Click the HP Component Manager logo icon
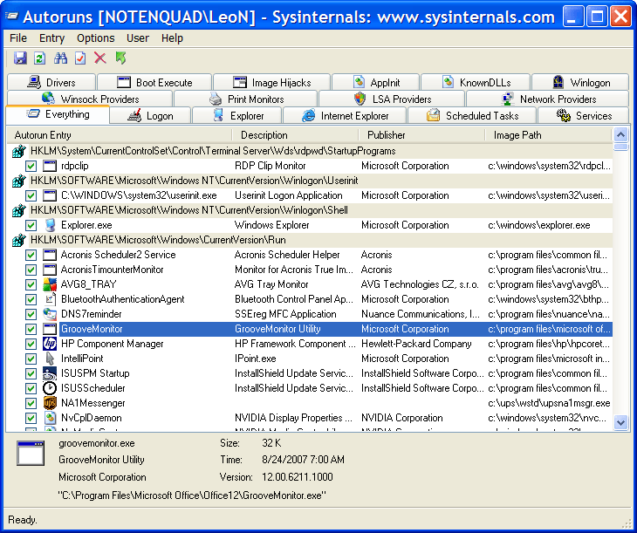 (x=51, y=344)
